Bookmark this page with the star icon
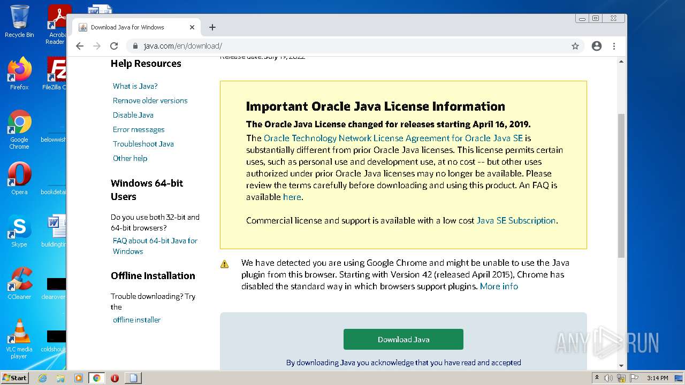This screenshot has width=685, height=385. [575, 46]
